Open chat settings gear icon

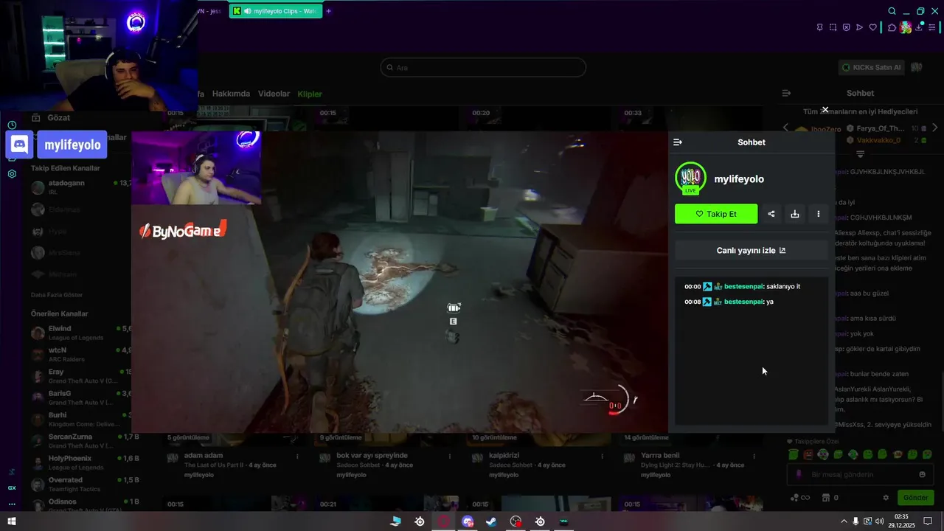886,498
